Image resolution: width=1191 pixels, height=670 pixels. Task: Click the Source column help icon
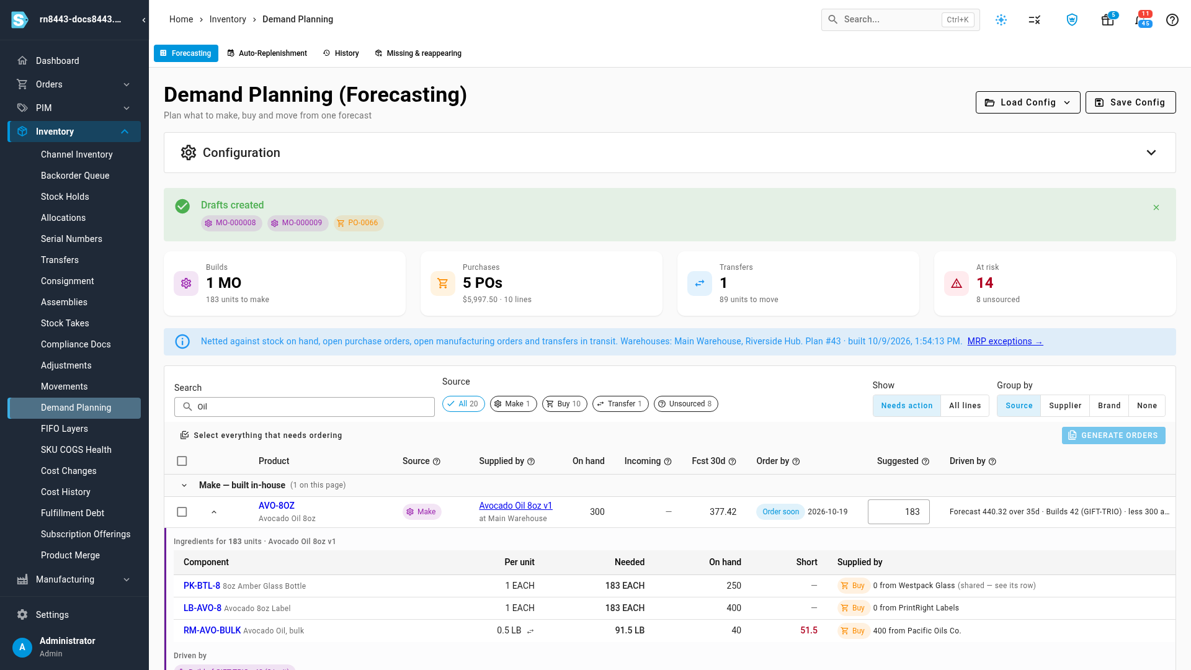437,462
